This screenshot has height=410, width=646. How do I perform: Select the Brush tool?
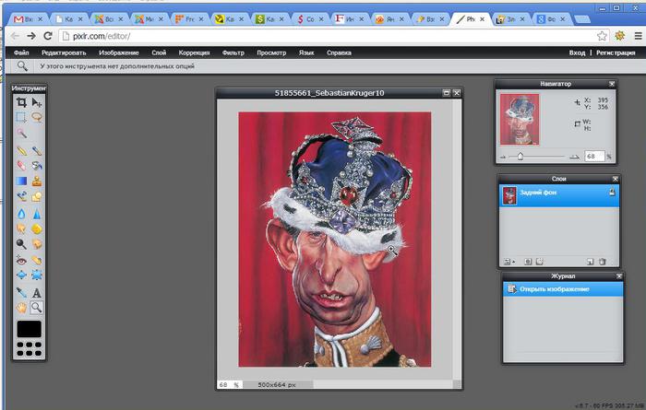click(x=37, y=151)
